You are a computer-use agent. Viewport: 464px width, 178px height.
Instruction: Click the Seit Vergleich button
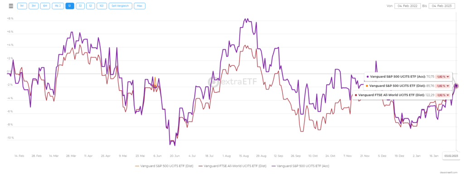click(x=120, y=6)
